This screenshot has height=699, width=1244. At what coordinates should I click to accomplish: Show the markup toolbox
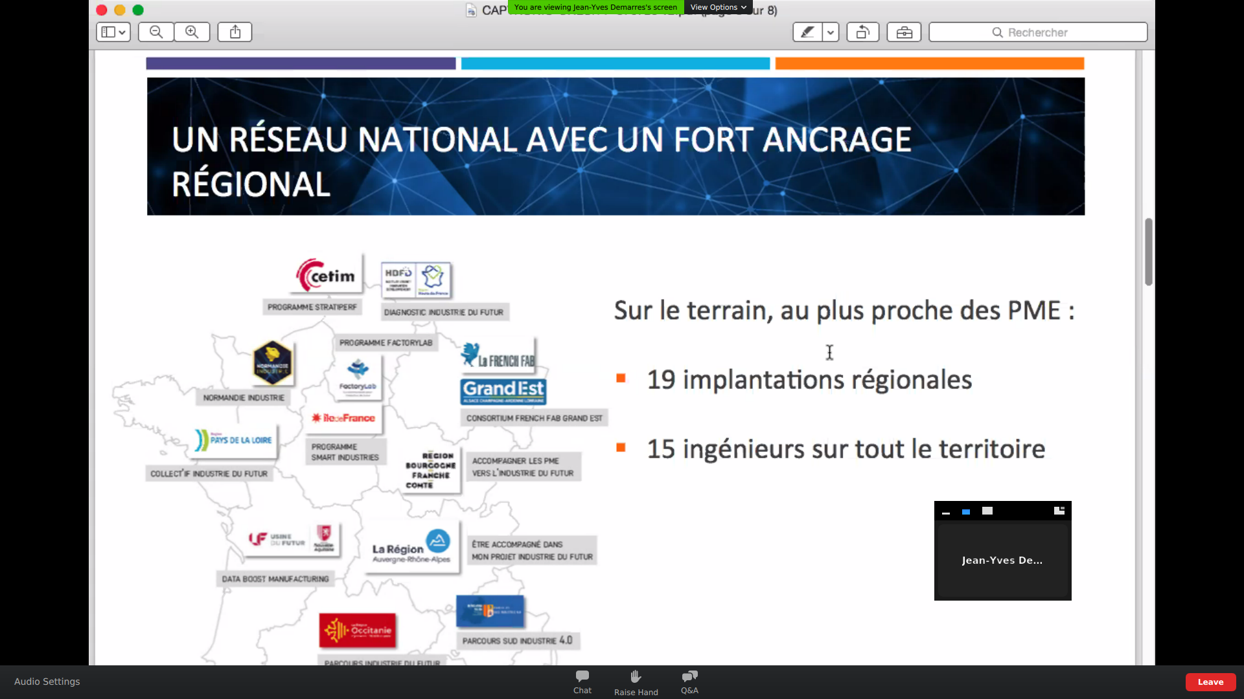904,32
